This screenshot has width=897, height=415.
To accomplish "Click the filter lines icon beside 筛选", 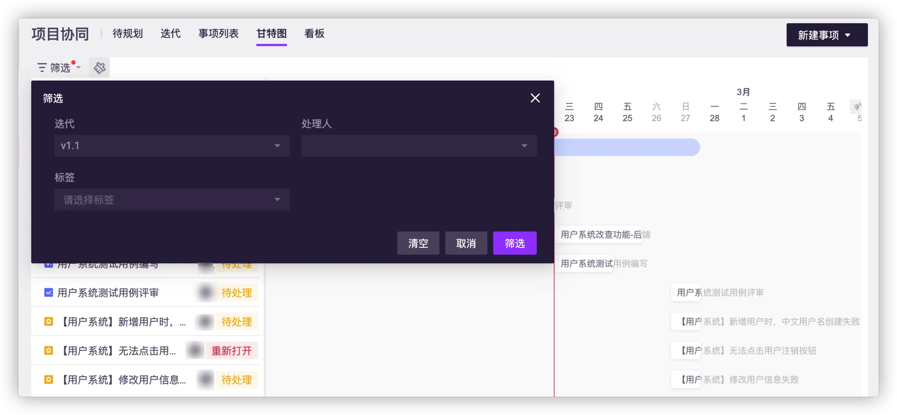I will [x=42, y=68].
